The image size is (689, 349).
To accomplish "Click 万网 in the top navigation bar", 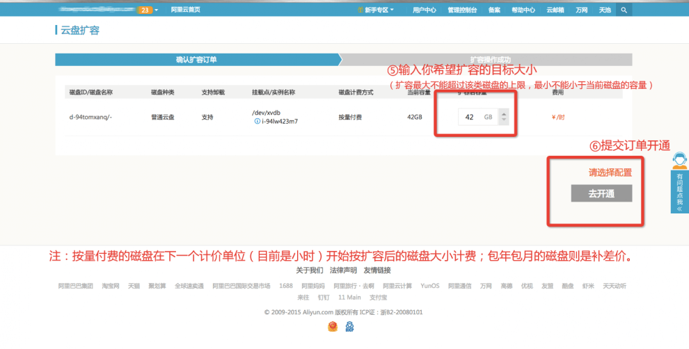I will [x=581, y=10].
